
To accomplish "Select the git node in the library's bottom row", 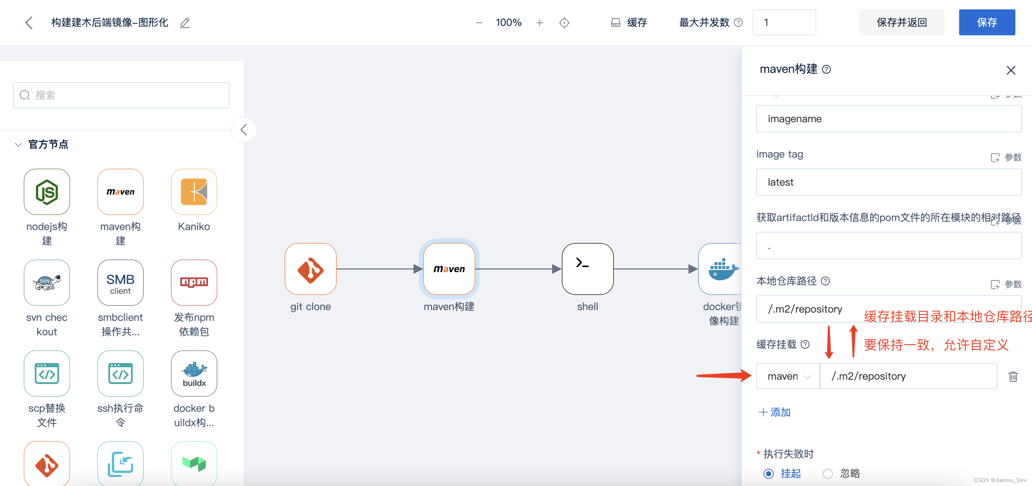I will [47, 464].
